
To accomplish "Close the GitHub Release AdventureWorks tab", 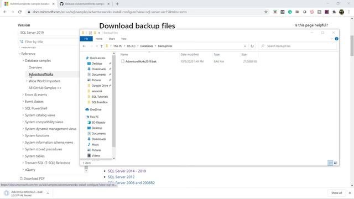I will pos(108,4).
